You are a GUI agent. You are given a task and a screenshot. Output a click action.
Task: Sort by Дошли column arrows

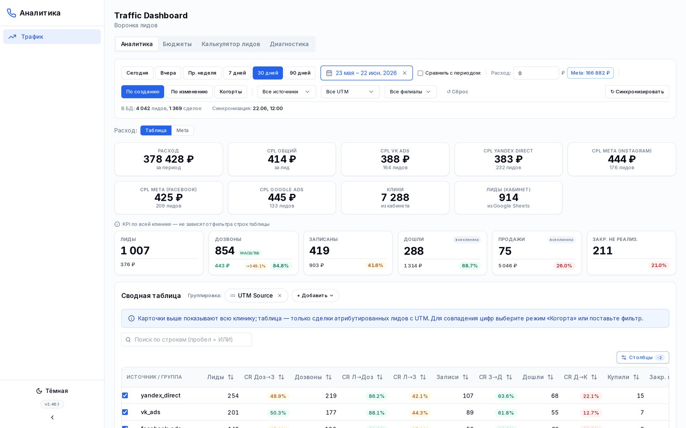pos(551,377)
